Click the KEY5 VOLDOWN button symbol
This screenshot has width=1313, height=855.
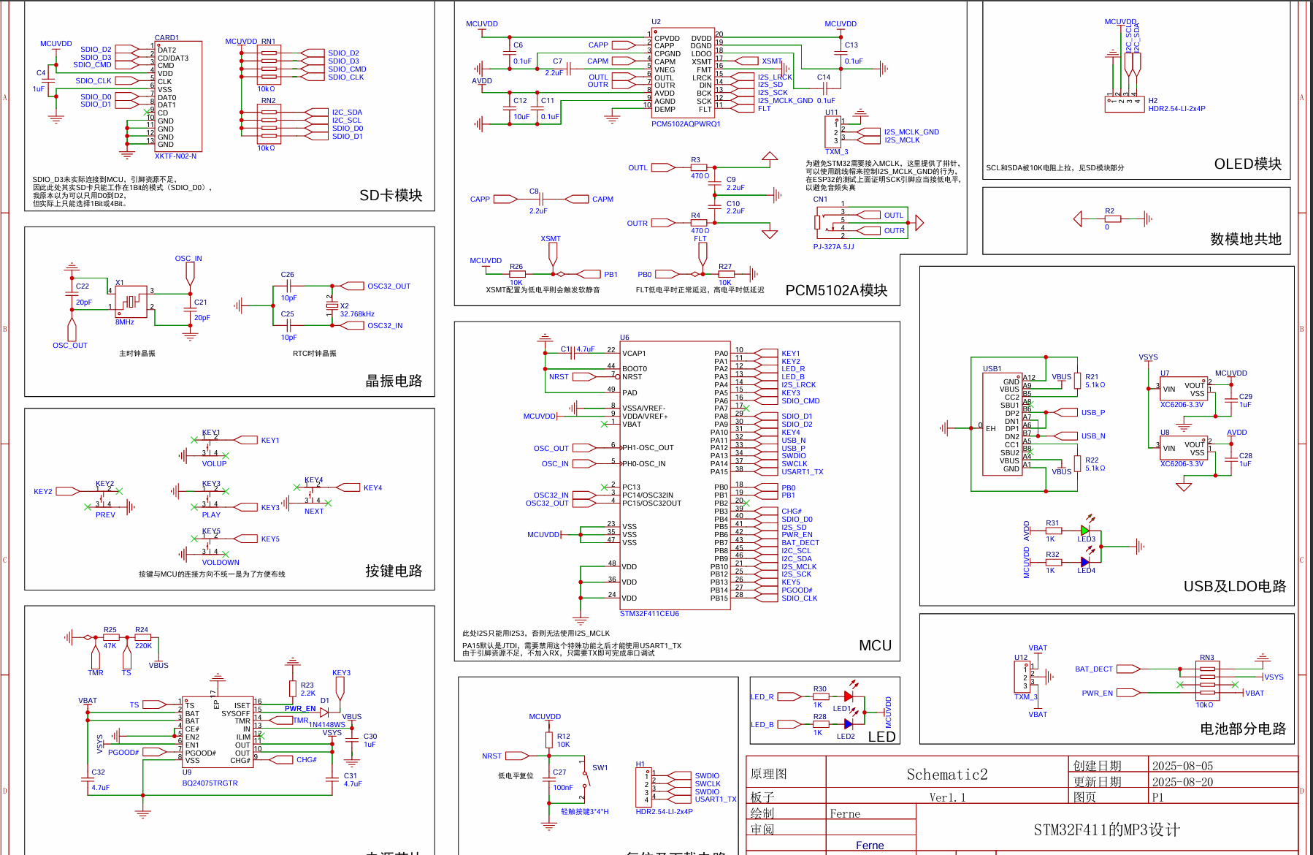[x=210, y=545]
